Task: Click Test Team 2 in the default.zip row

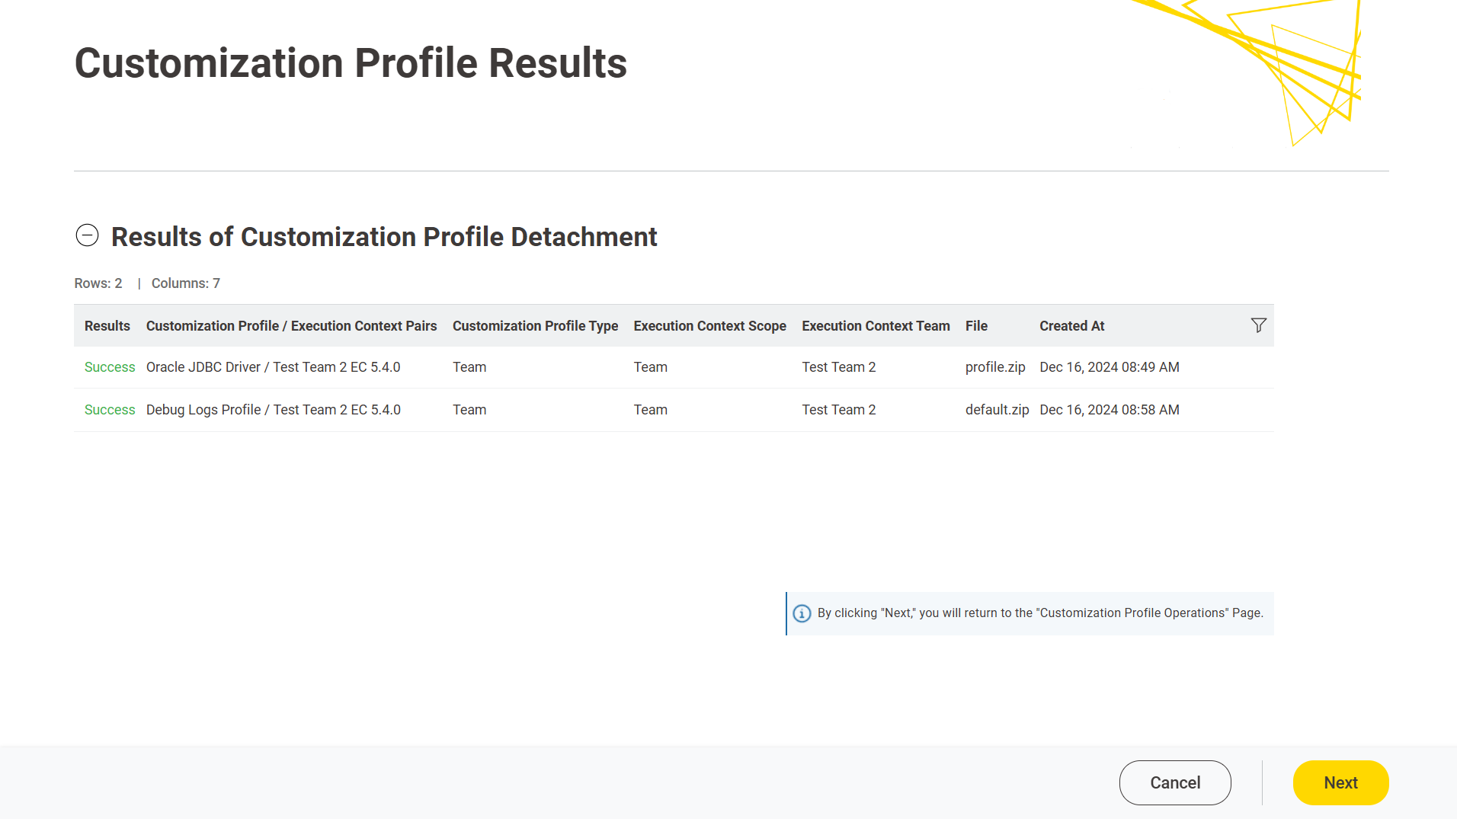Action: (x=839, y=410)
